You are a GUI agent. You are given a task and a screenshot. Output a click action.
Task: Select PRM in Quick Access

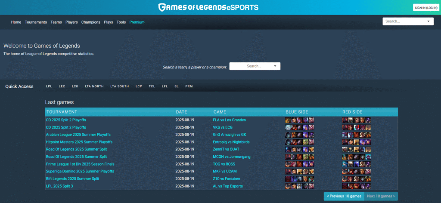pyautogui.click(x=189, y=86)
